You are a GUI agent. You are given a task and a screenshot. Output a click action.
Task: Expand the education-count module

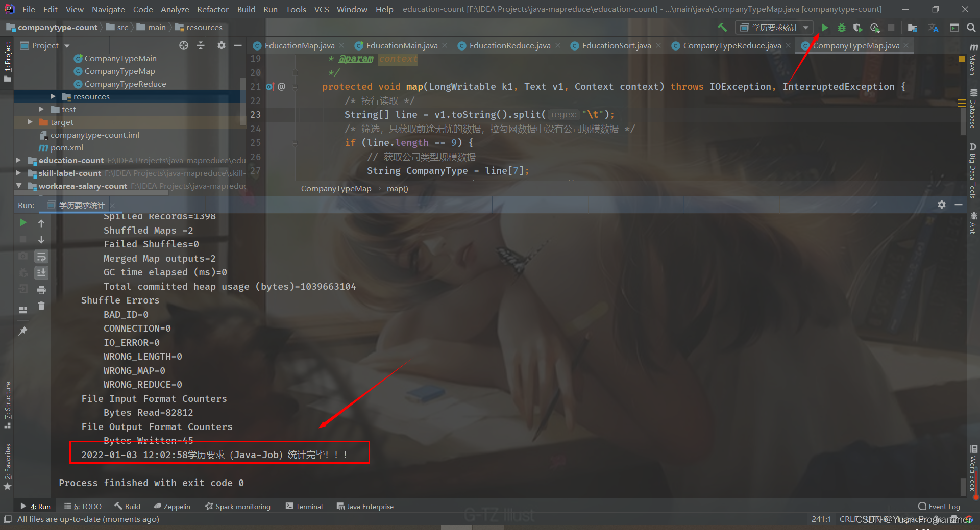point(18,160)
